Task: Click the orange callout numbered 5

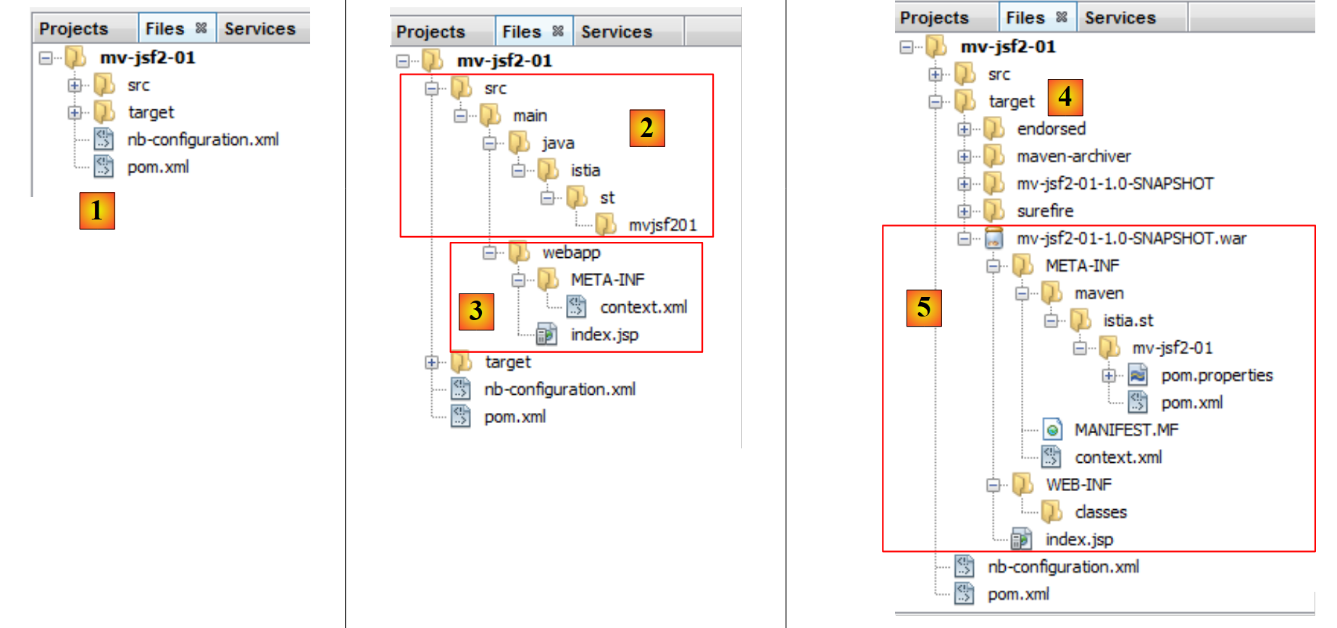Action: coord(924,307)
